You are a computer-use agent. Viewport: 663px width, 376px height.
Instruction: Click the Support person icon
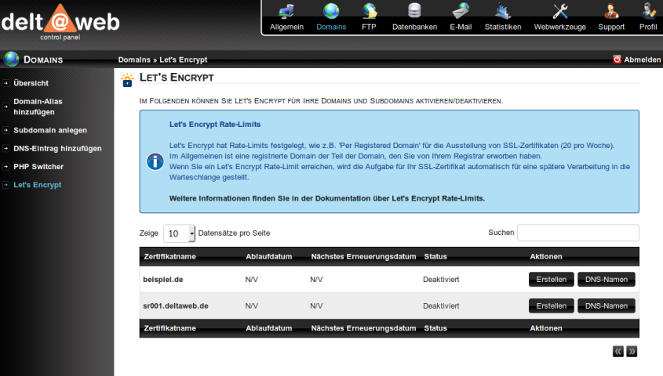[611, 11]
